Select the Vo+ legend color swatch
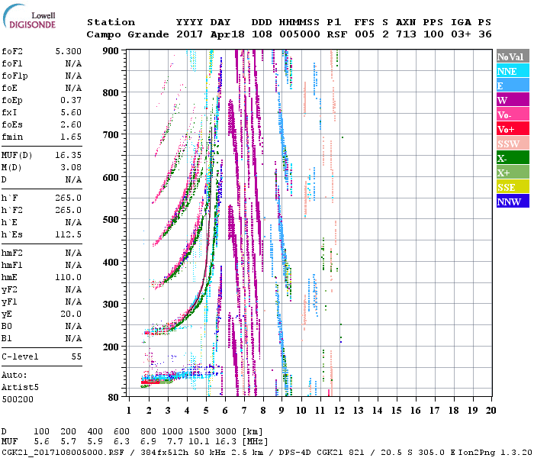The height and width of the screenshot is (458, 534). [x=513, y=129]
